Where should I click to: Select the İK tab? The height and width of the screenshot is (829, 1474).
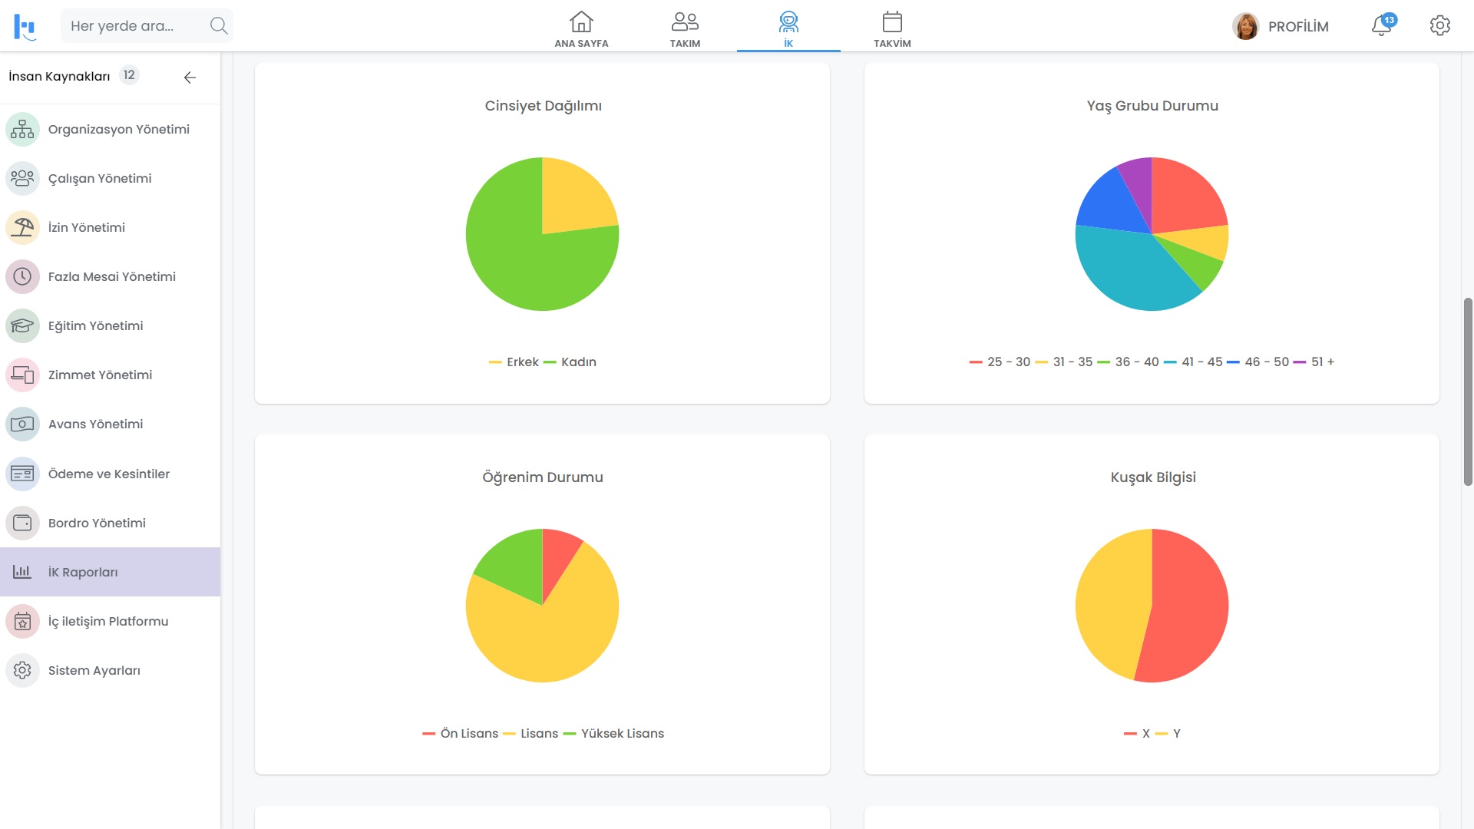788,29
